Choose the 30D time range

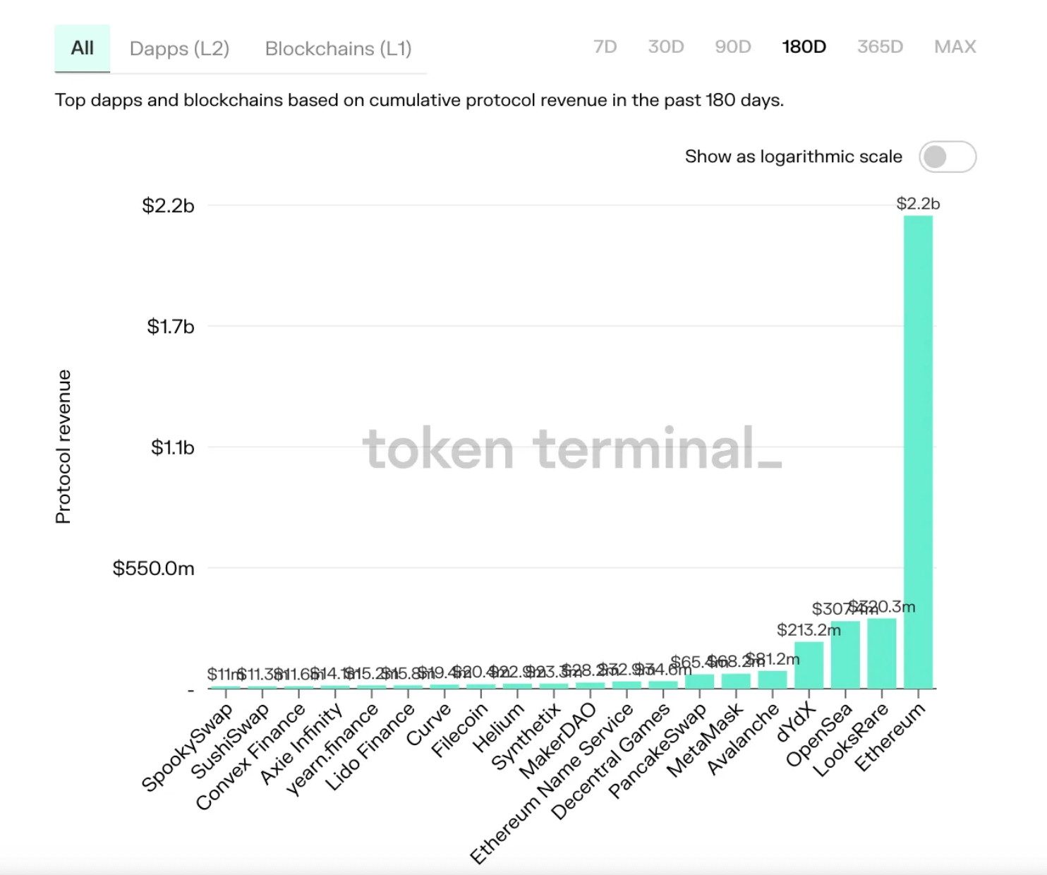666,47
